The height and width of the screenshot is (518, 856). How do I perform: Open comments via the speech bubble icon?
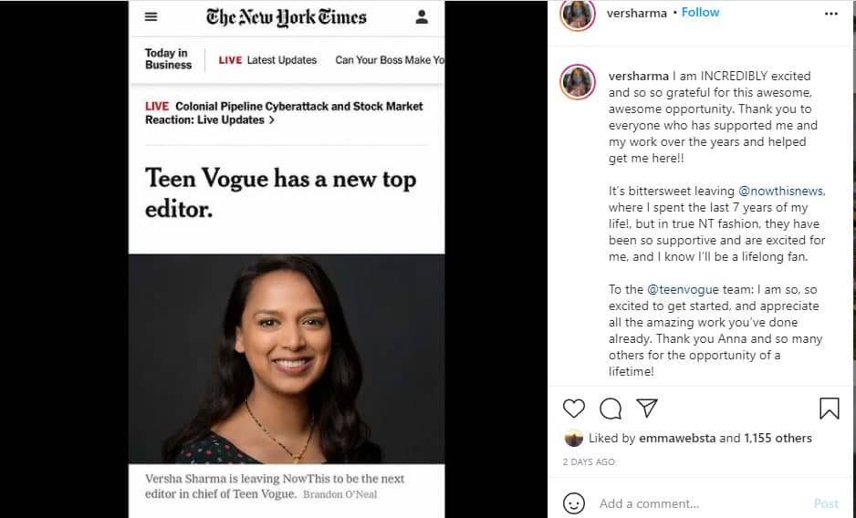click(611, 409)
